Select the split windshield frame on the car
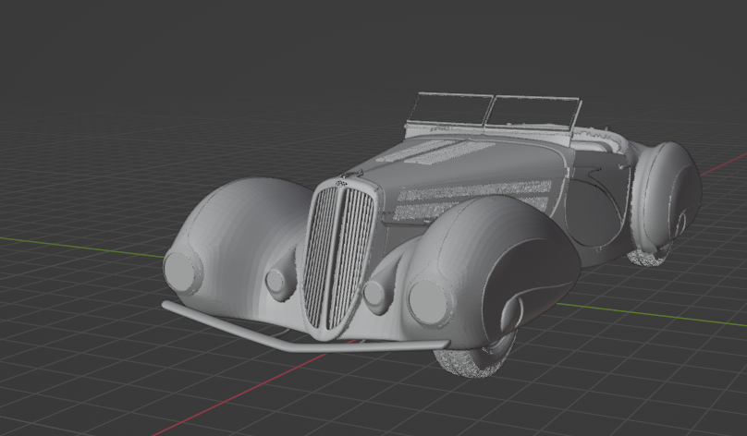 coord(493,113)
